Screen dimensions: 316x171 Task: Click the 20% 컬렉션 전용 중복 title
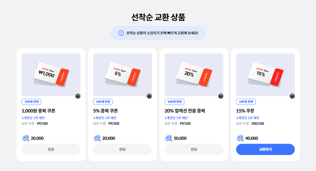[185, 111]
